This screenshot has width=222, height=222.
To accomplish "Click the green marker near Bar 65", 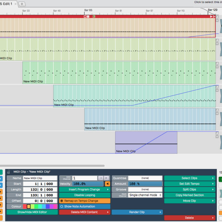I will click(94, 16).
